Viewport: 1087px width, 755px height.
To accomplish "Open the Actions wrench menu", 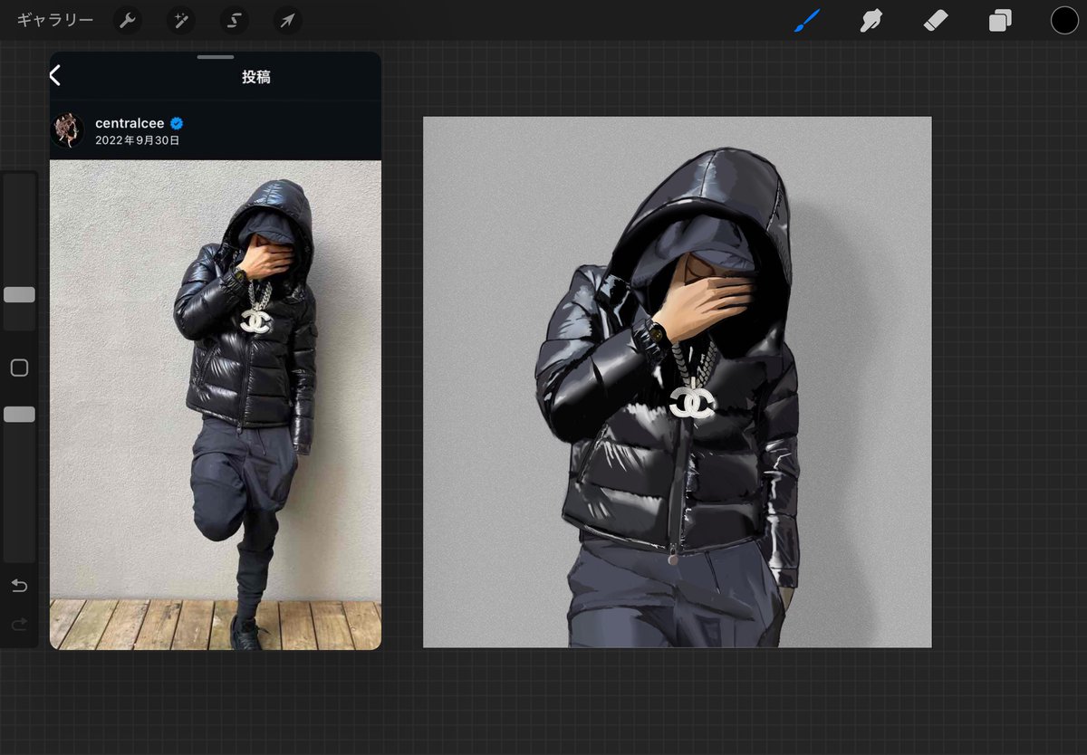I will tap(128, 20).
